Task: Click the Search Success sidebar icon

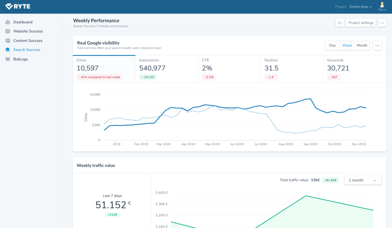Action: coord(8,50)
